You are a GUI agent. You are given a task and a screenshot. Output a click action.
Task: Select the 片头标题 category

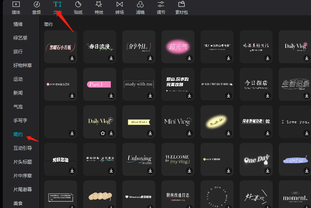click(x=23, y=162)
